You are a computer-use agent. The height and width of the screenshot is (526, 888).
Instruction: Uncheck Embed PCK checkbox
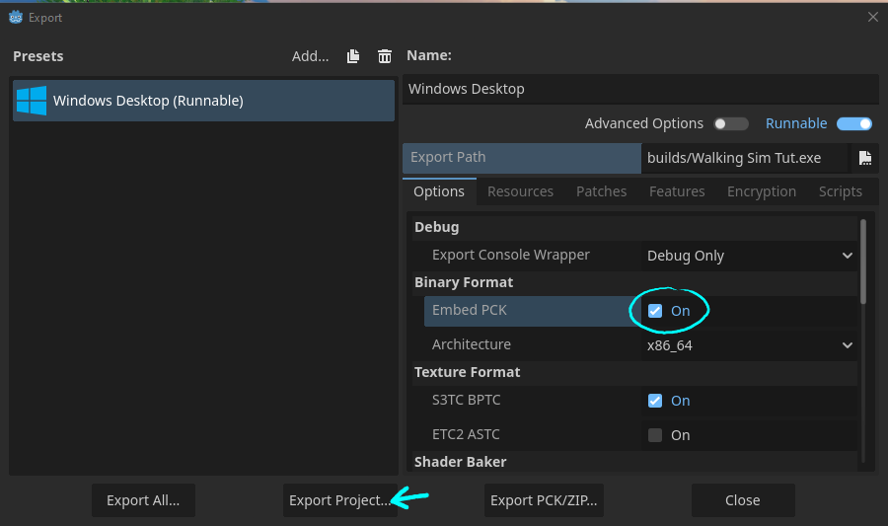click(x=655, y=311)
